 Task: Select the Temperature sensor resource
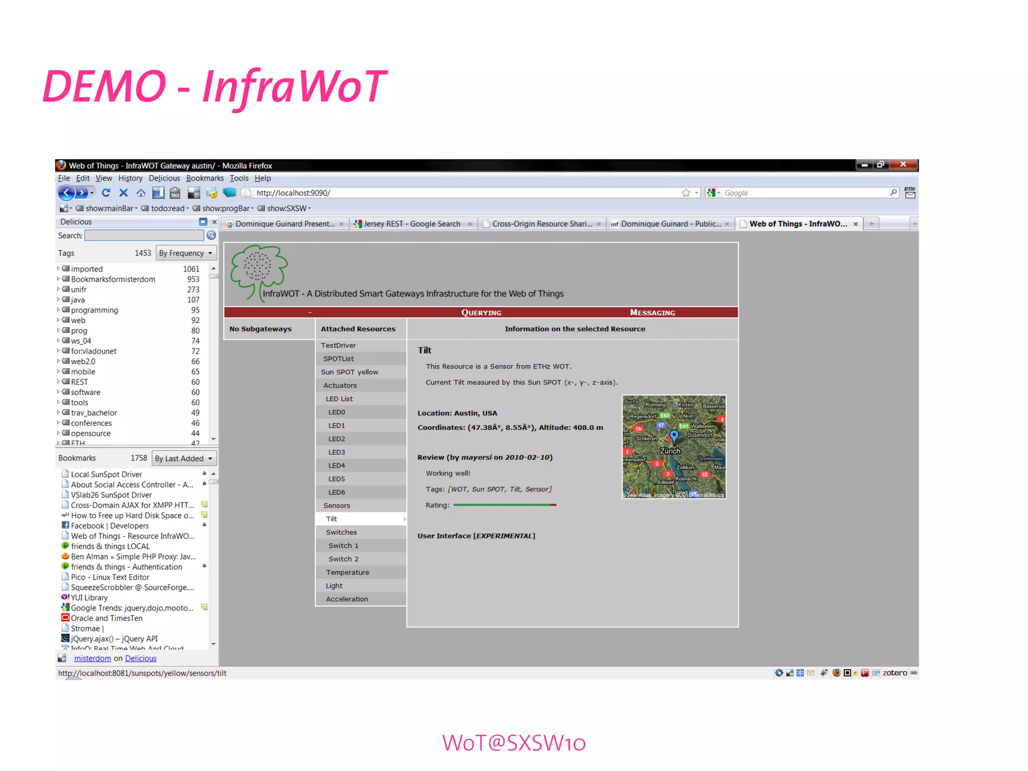click(360, 572)
